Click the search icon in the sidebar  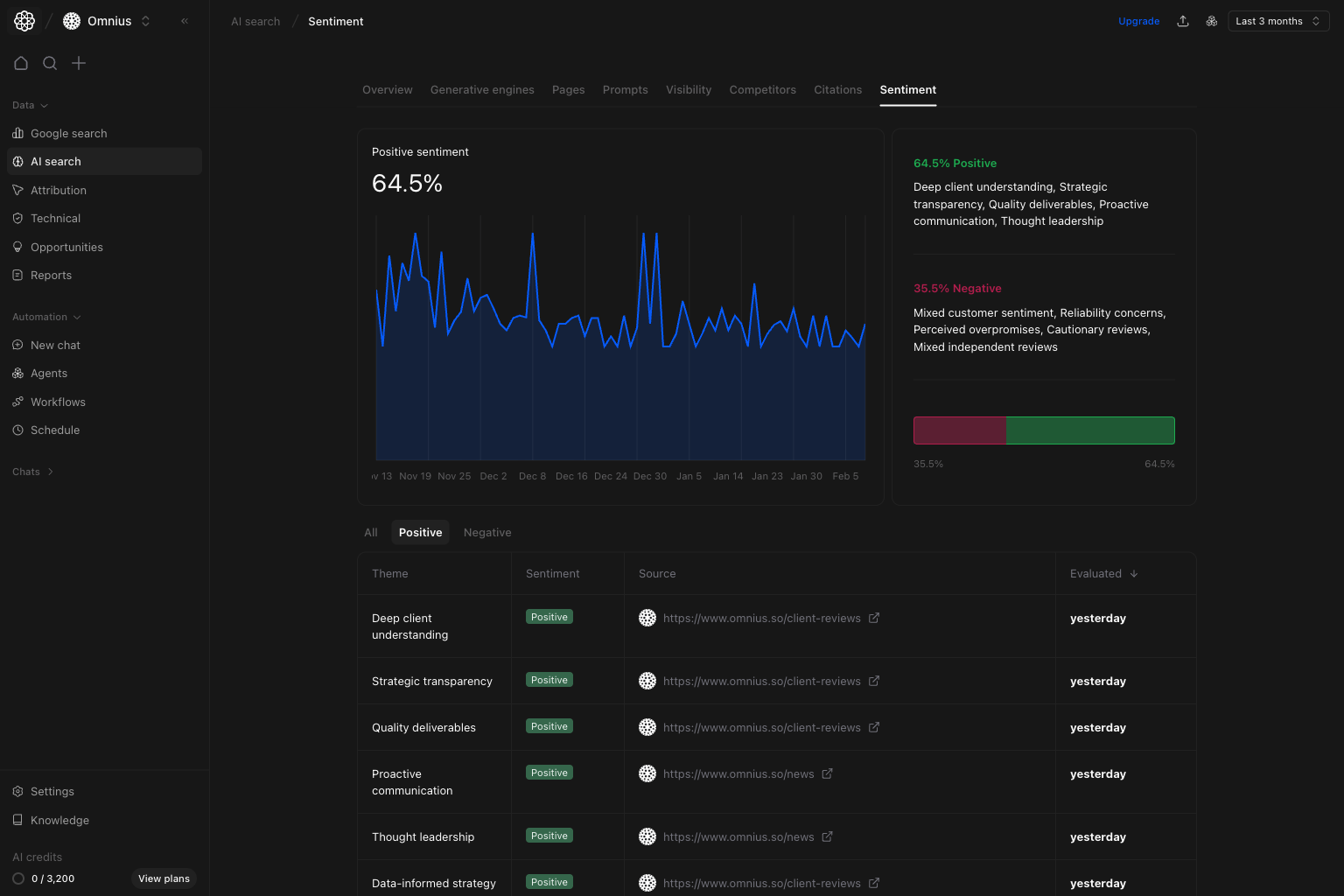50,63
